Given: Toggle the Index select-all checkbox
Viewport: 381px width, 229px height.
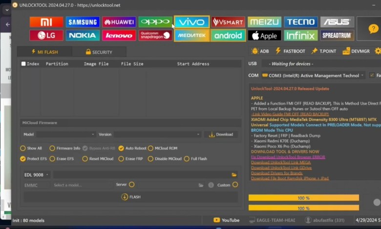Looking at the screenshot, I should click(x=23, y=64).
